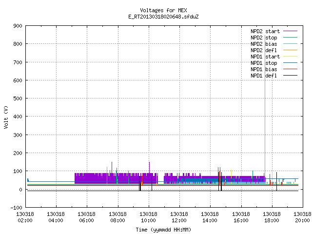Click the NPD1 bias red legend line
Viewport: 312px width, 234px height.
click(290, 69)
